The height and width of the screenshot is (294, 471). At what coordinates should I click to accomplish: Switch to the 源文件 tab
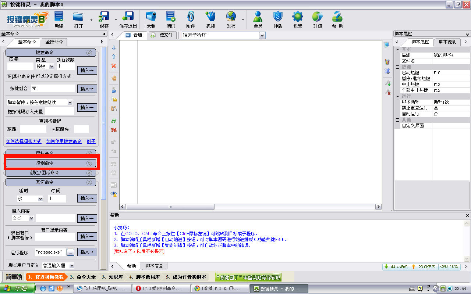pos(162,35)
